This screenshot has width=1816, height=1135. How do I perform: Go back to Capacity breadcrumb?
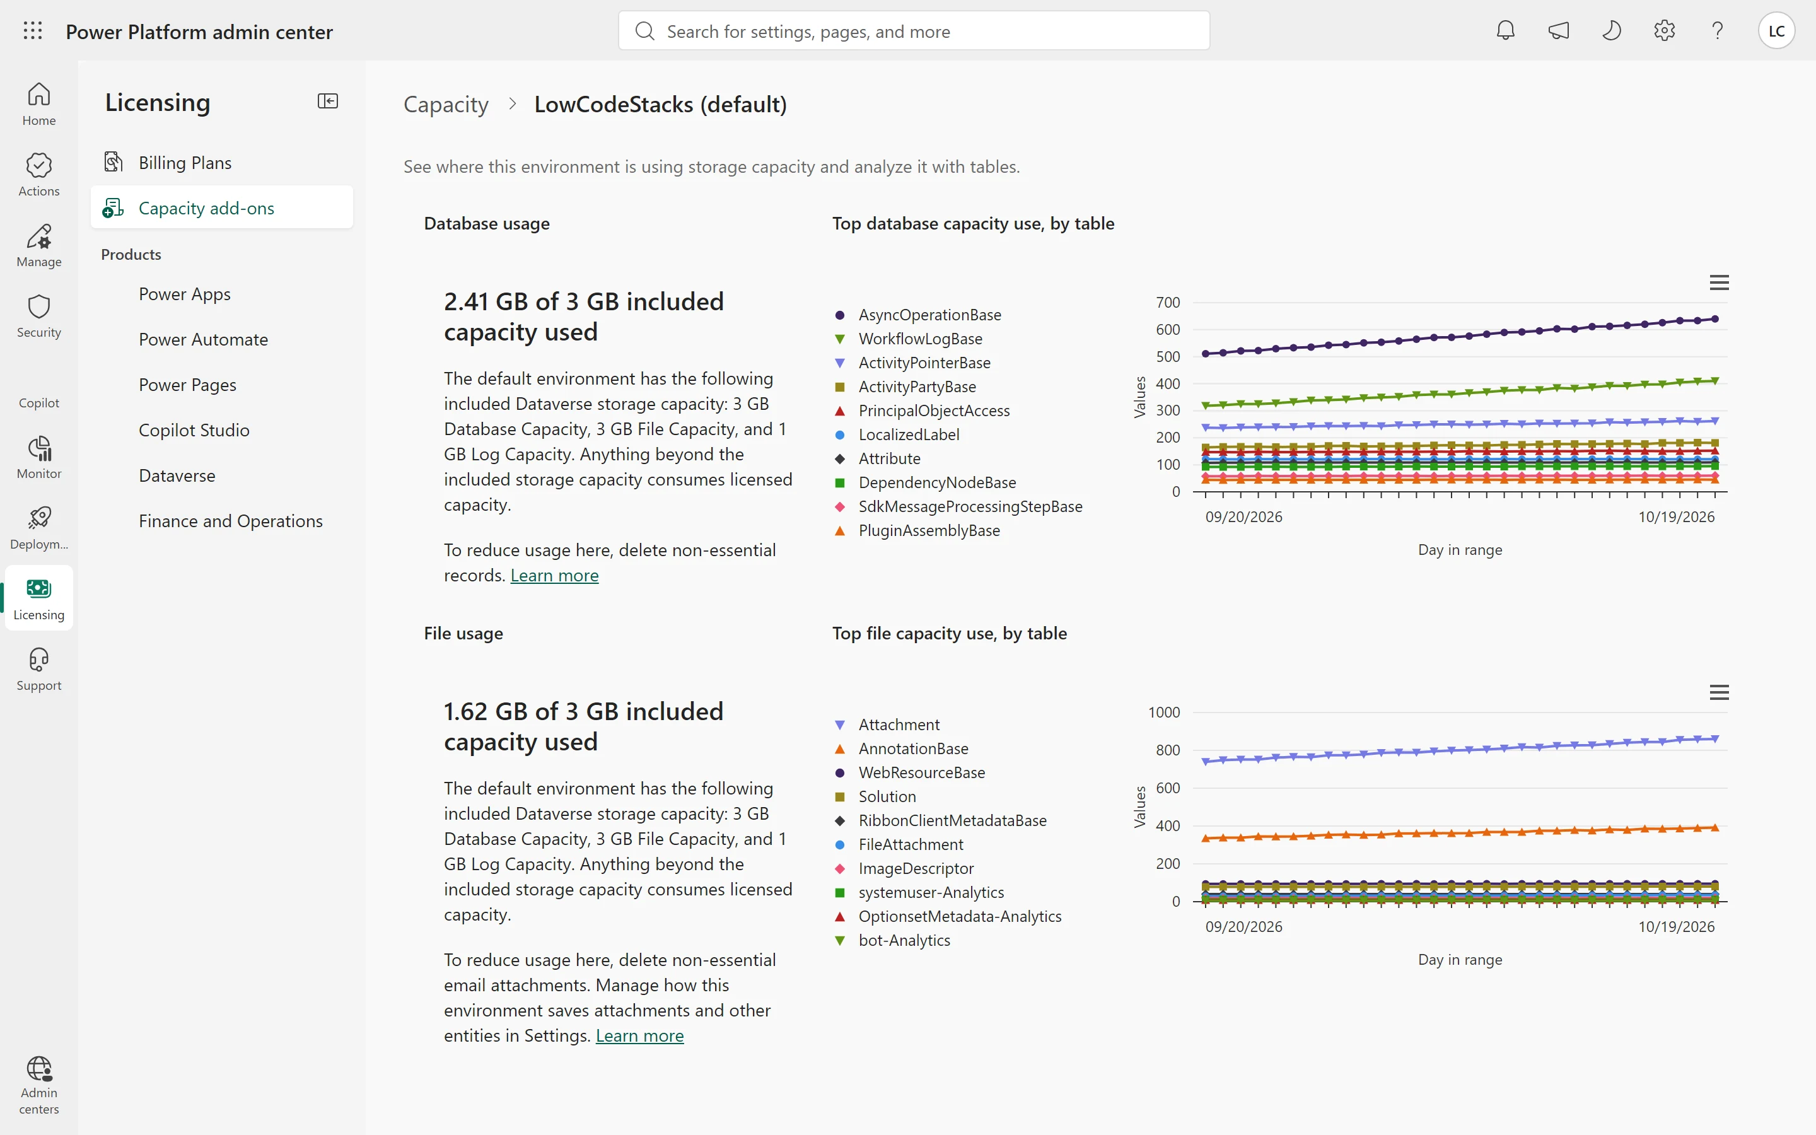pos(446,104)
